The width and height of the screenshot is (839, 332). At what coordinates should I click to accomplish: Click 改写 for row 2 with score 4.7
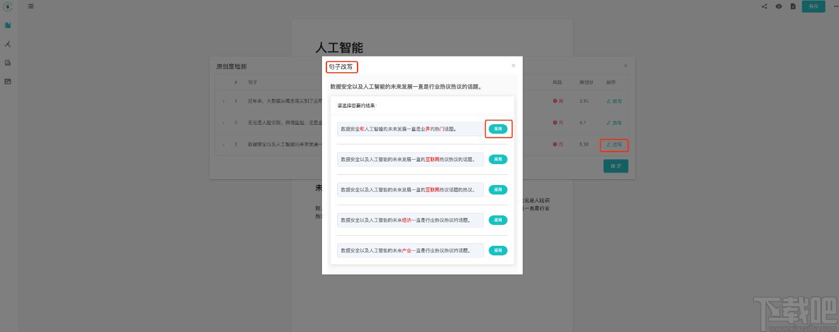614,123
